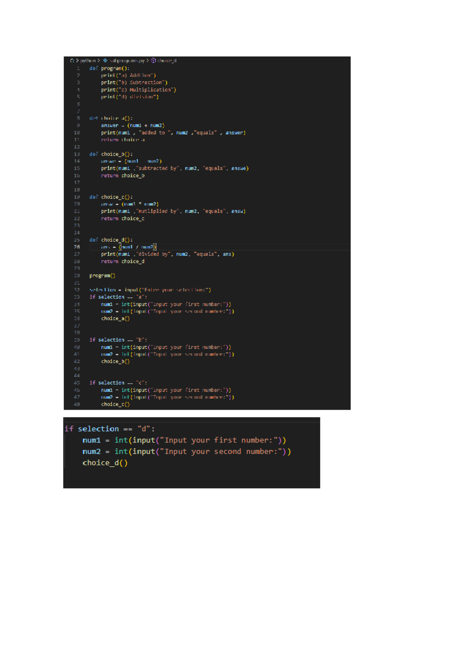Click the text 'def program():'
Viewport: 467px width, 660px height.
109,68
